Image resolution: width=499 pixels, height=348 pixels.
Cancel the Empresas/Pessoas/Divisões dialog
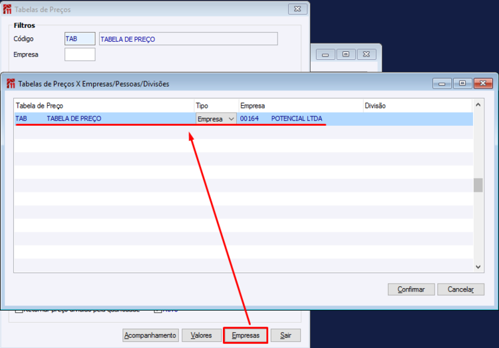click(x=460, y=289)
